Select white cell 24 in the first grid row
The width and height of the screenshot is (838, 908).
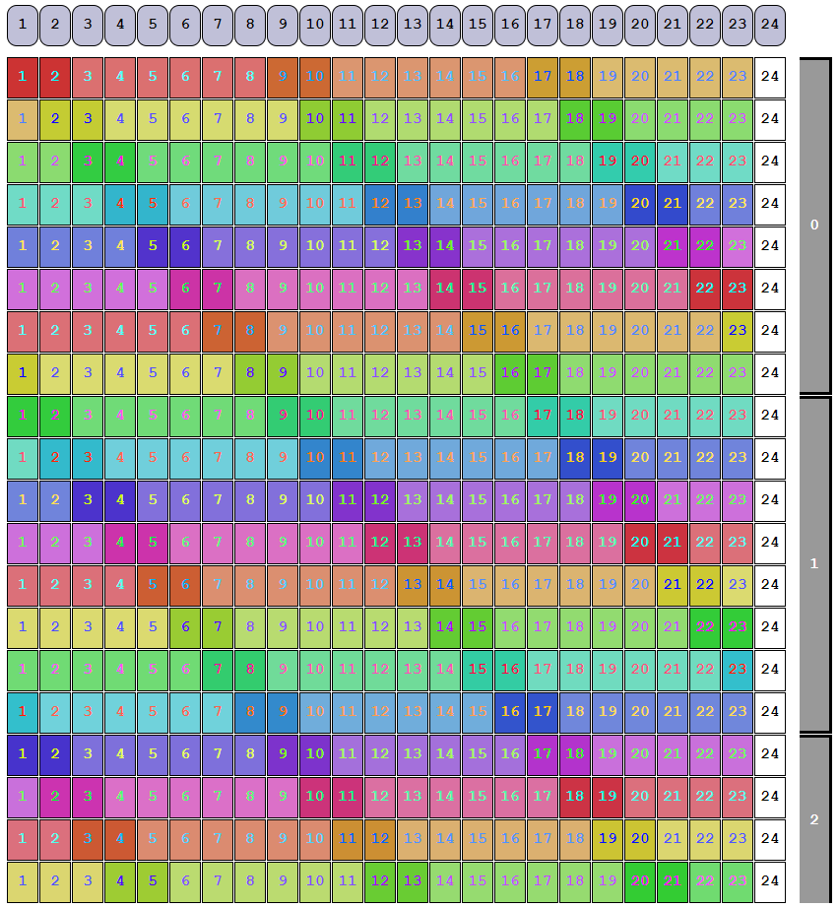pos(770,77)
